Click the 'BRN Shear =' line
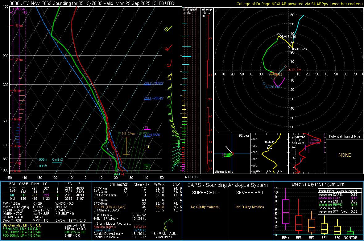The image size is (364, 241). click(x=120, y=215)
